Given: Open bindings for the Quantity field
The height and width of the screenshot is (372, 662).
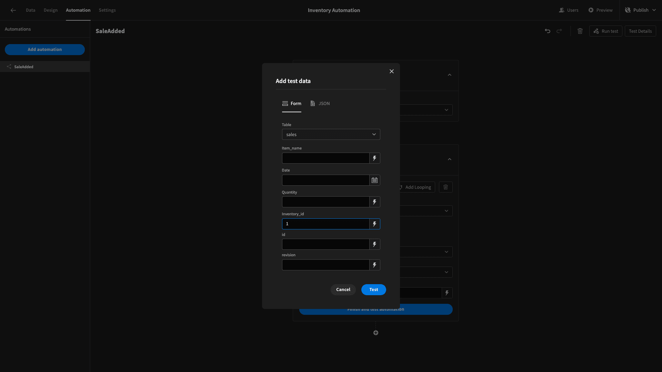Looking at the screenshot, I should [x=375, y=202].
